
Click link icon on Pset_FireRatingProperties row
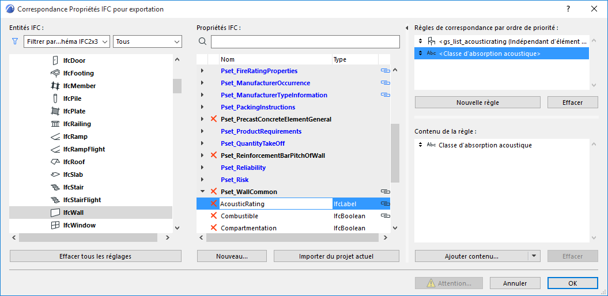384,71
